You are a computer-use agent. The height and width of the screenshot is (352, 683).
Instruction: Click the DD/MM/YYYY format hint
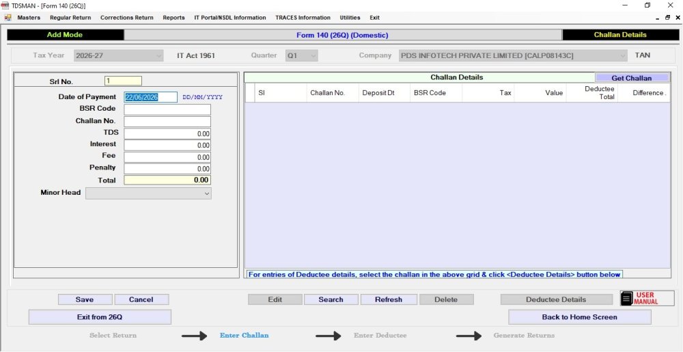pyautogui.click(x=203, y=98)
